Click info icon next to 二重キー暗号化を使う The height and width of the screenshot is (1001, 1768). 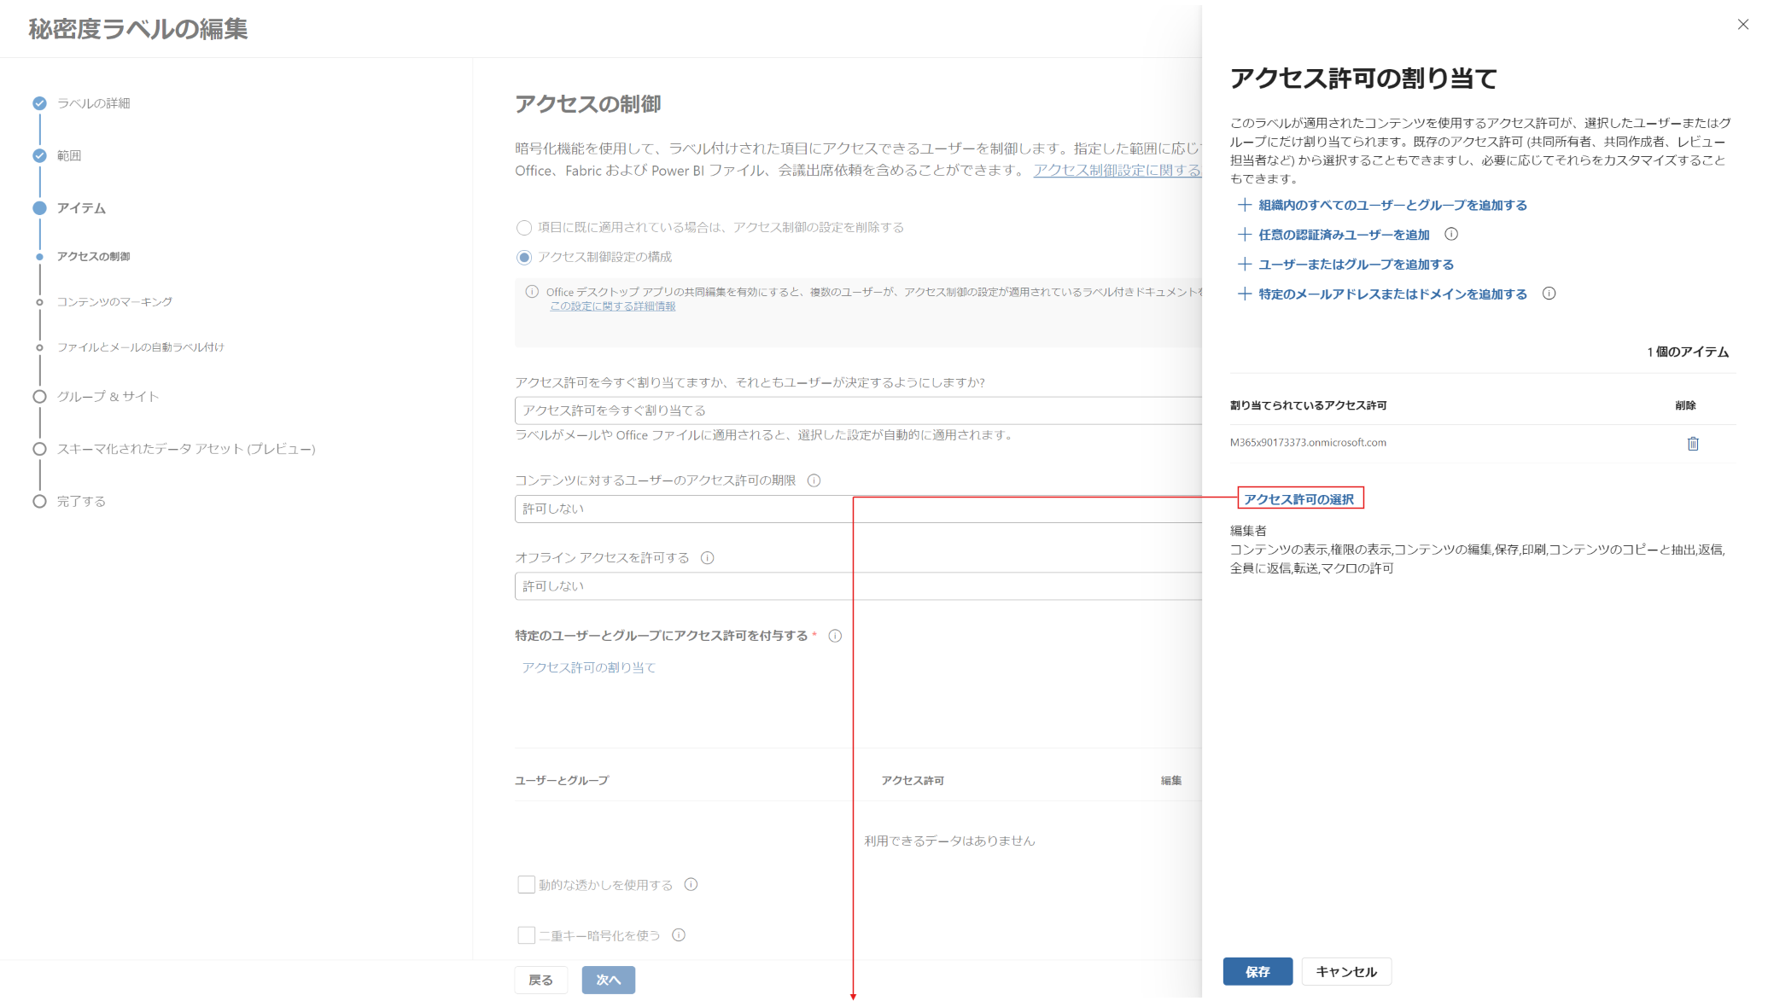coord(679,934)
